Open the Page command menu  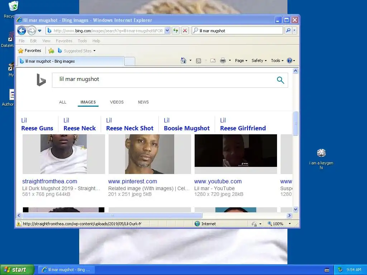241,61
